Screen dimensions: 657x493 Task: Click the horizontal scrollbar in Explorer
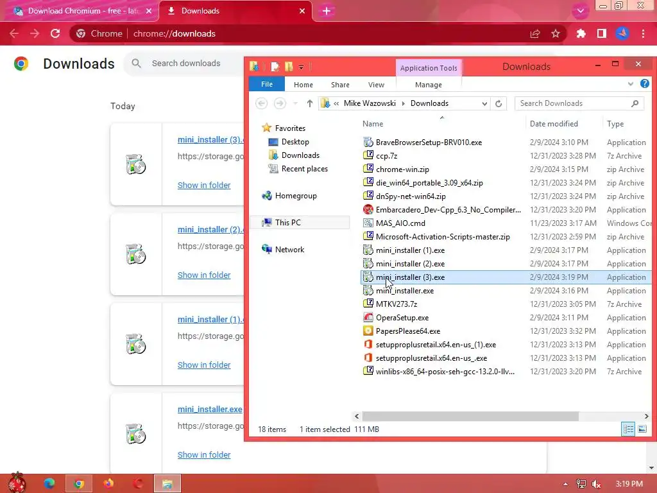[x=470, y=416]
